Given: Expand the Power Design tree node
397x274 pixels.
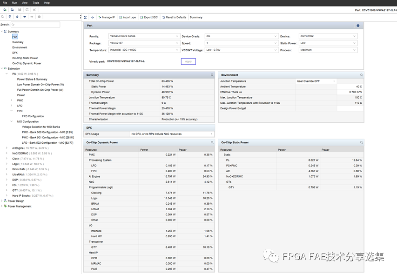Looking at the screenshot, I should 2,201.
